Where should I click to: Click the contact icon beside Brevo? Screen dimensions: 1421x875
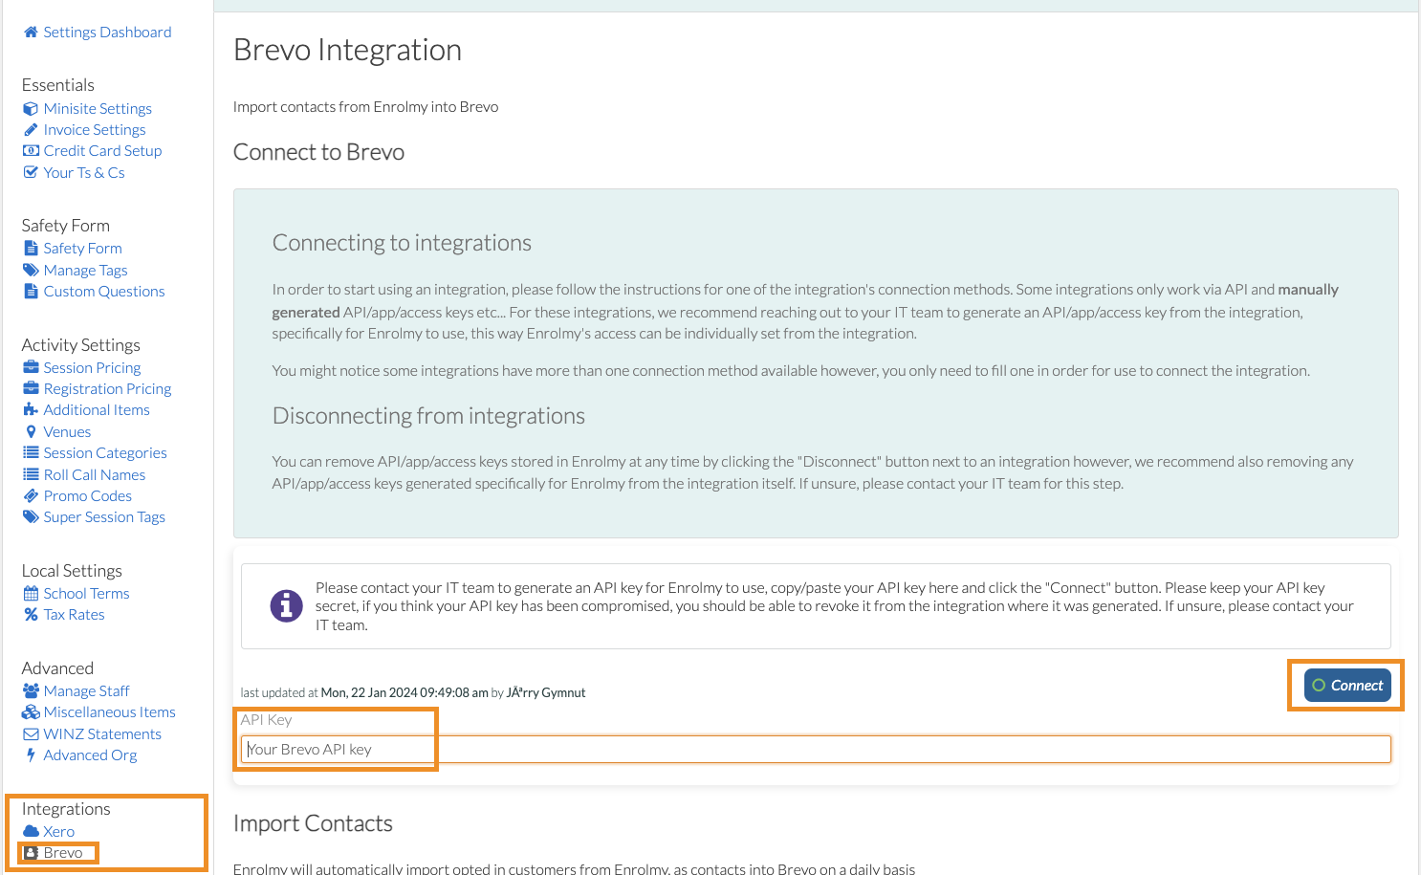tap(31, 853)
